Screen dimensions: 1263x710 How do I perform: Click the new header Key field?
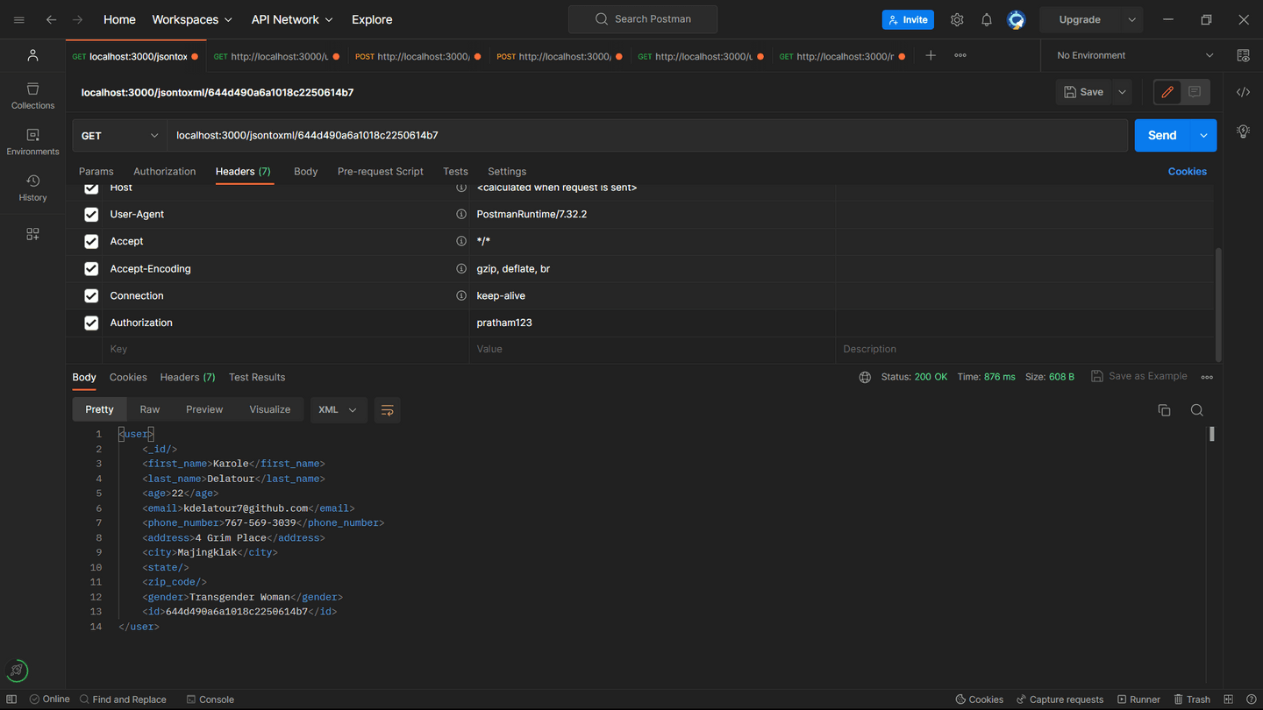click(x=286, y=350)
